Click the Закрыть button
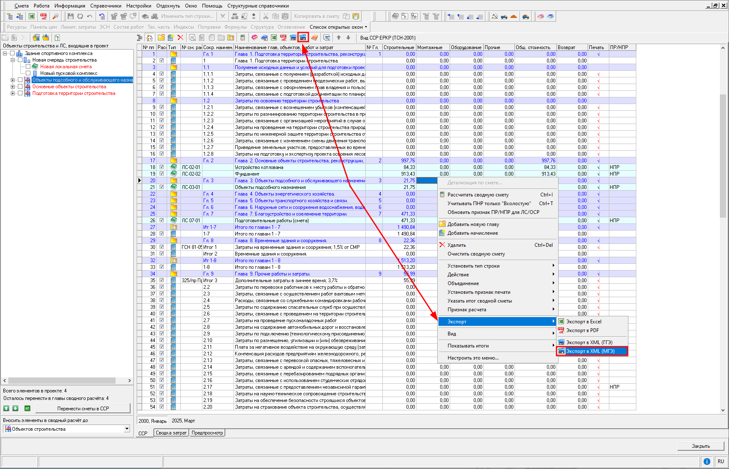The width and height of the screenshot is (729, 469). pos(701,446)
